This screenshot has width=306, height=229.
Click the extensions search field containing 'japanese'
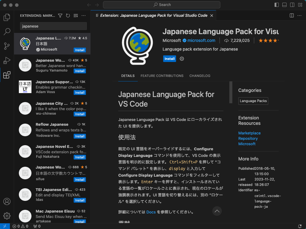click(53, 26)
